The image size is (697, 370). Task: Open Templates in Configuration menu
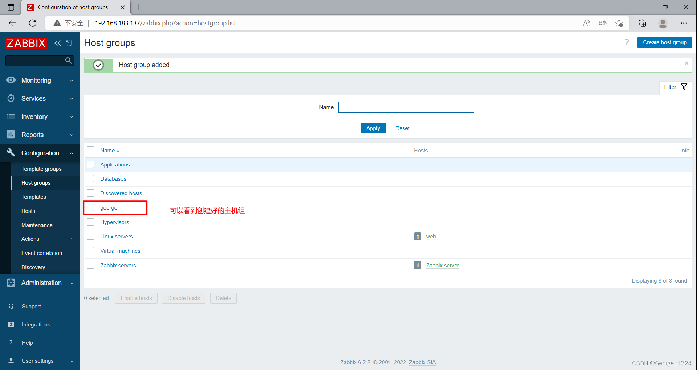click(x=34, y=197)
